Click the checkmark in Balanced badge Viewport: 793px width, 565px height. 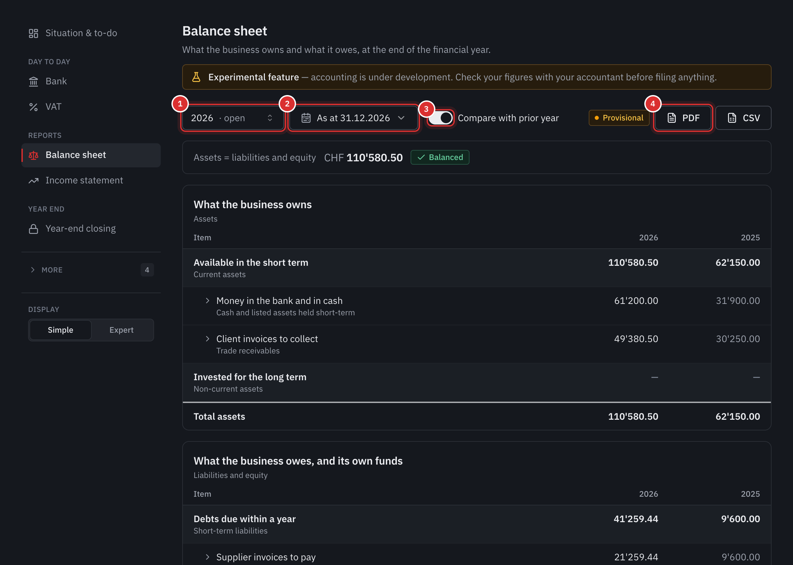point(421,157)
